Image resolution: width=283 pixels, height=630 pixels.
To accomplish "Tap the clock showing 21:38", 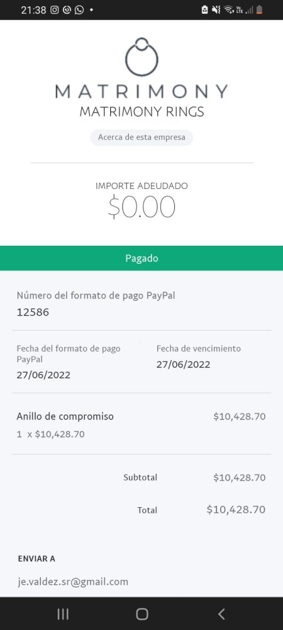I will pos(34,10).
